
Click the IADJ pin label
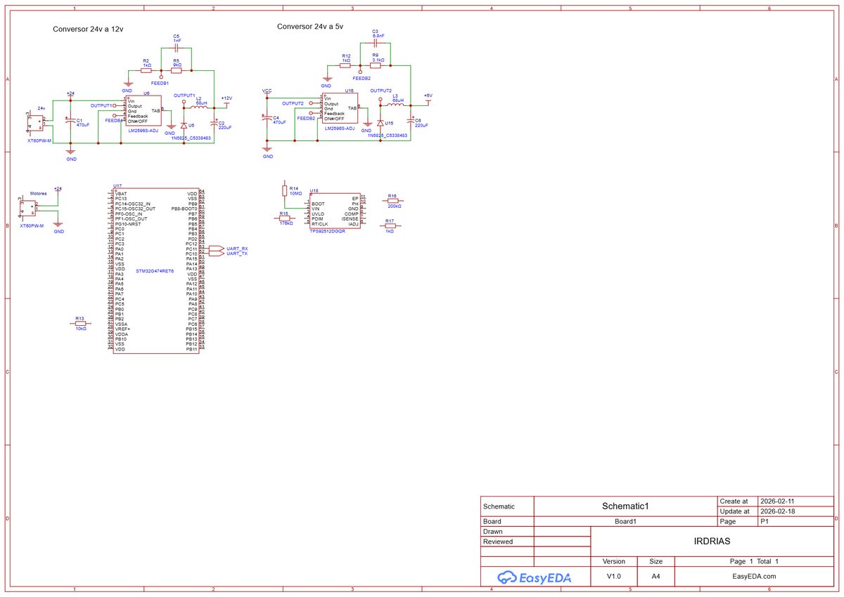(x=353, y=223)
